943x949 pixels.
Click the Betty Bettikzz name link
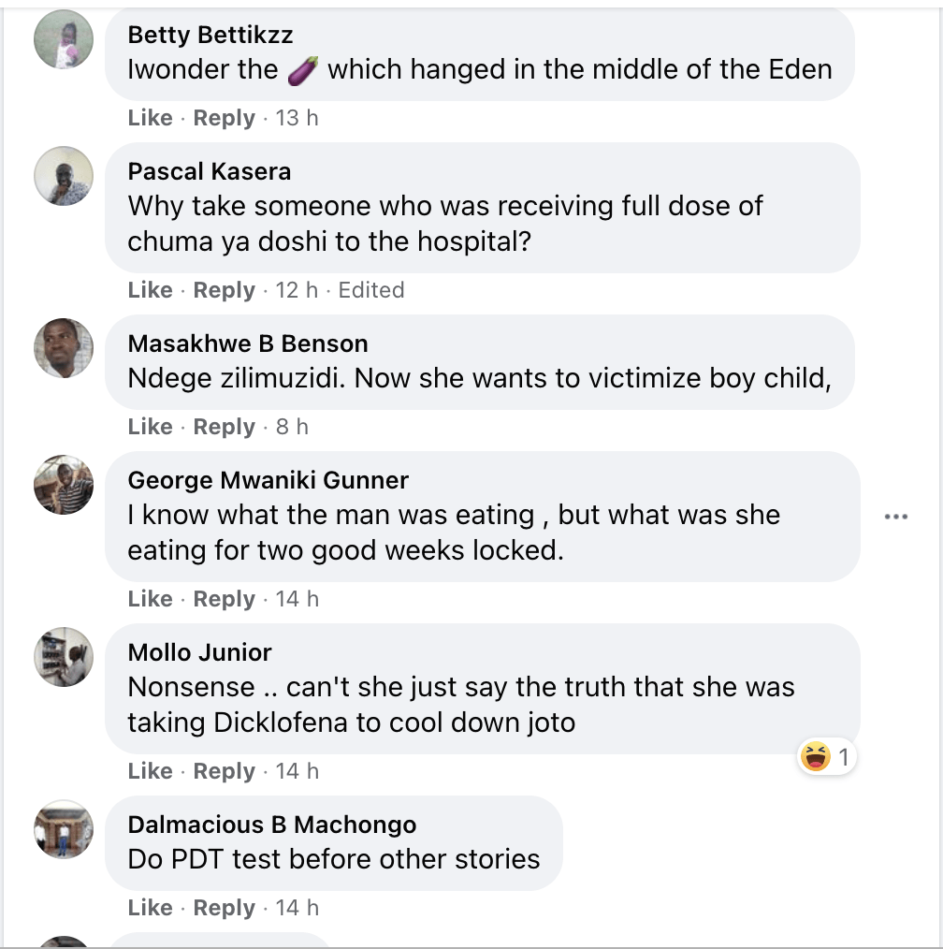pyautogui.click(x=210, y=35)
